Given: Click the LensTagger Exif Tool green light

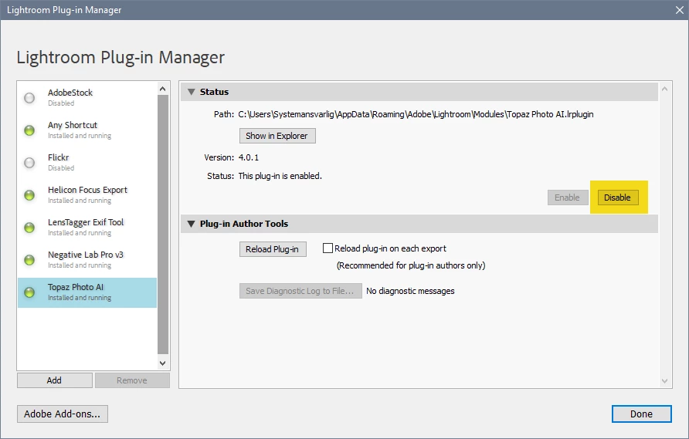Looking at the screenshot, I should 29,228.
